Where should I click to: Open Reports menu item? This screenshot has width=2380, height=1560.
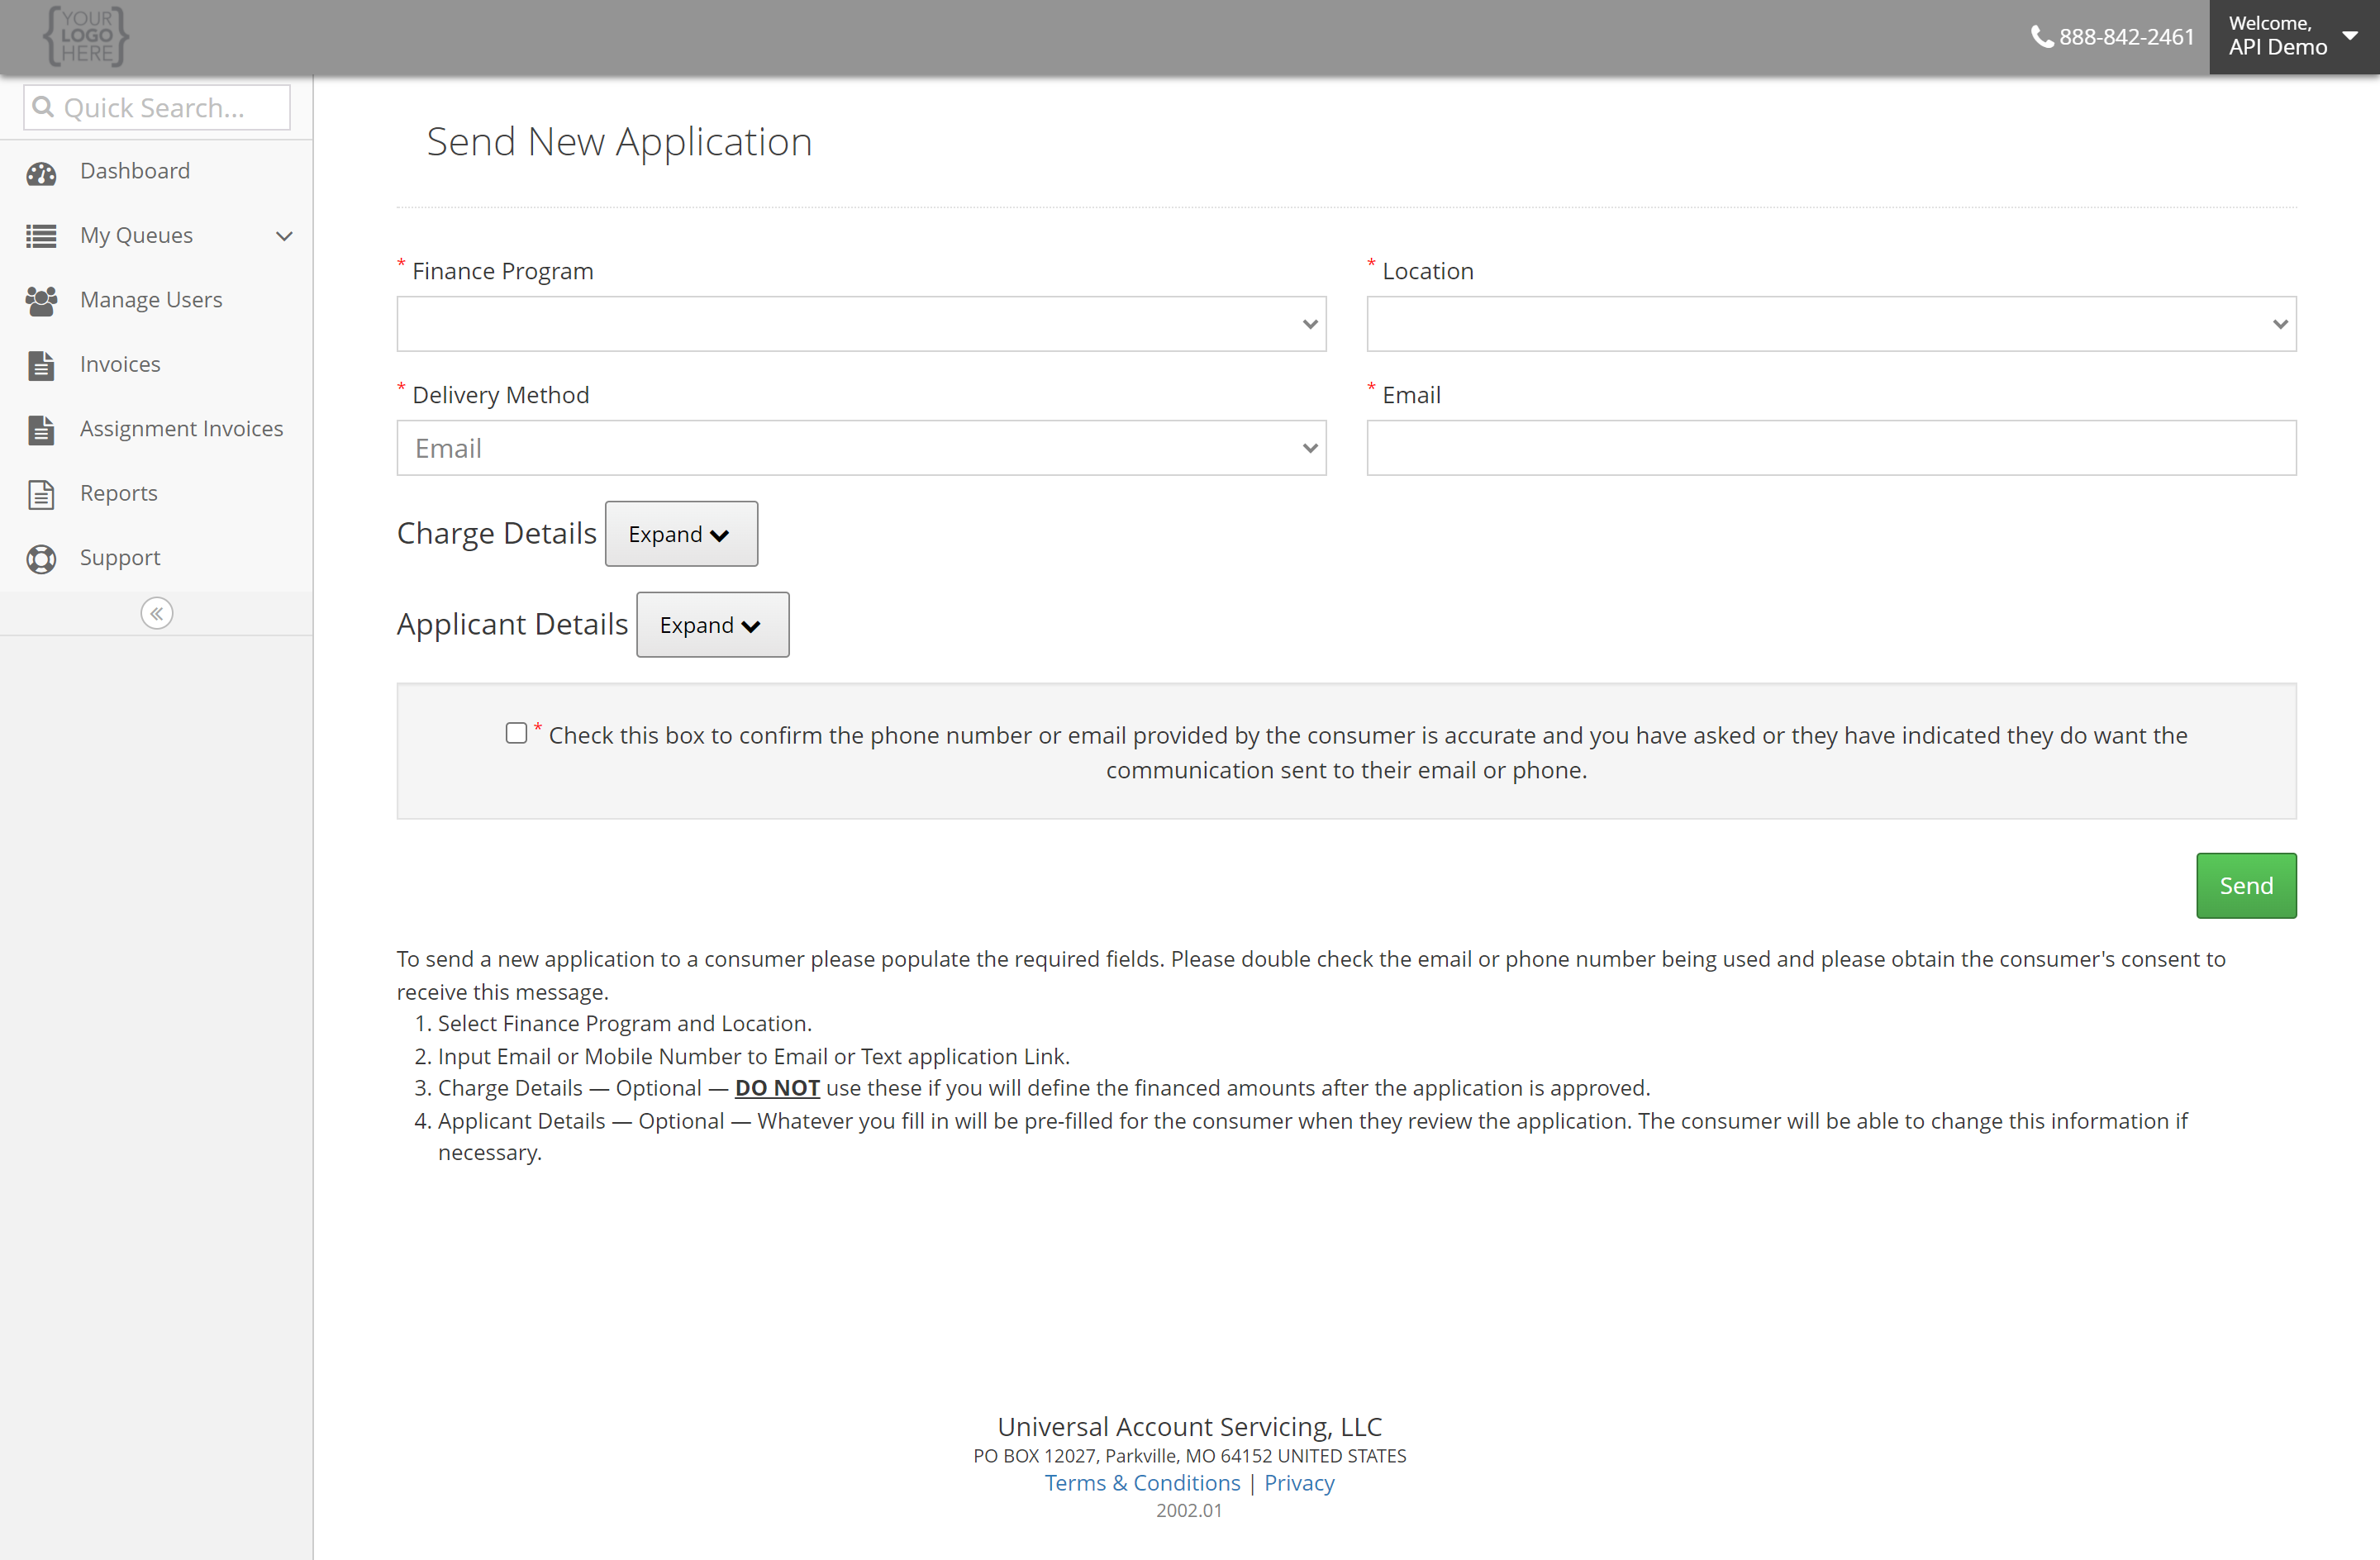click(119, 493)
